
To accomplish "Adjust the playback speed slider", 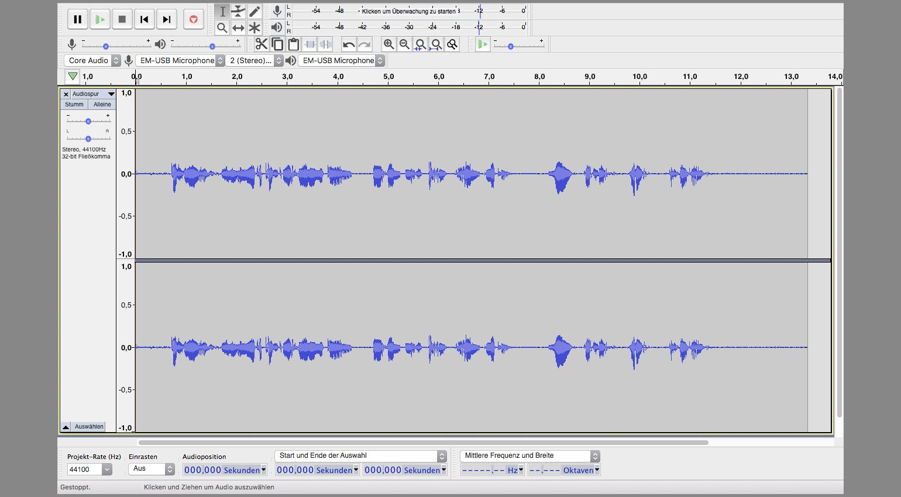I will point(519,45).
